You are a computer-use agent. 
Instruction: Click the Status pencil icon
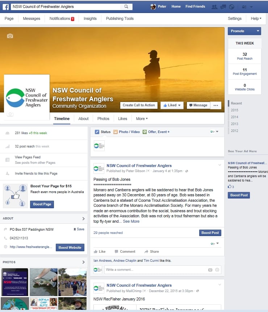click(97, 132)
